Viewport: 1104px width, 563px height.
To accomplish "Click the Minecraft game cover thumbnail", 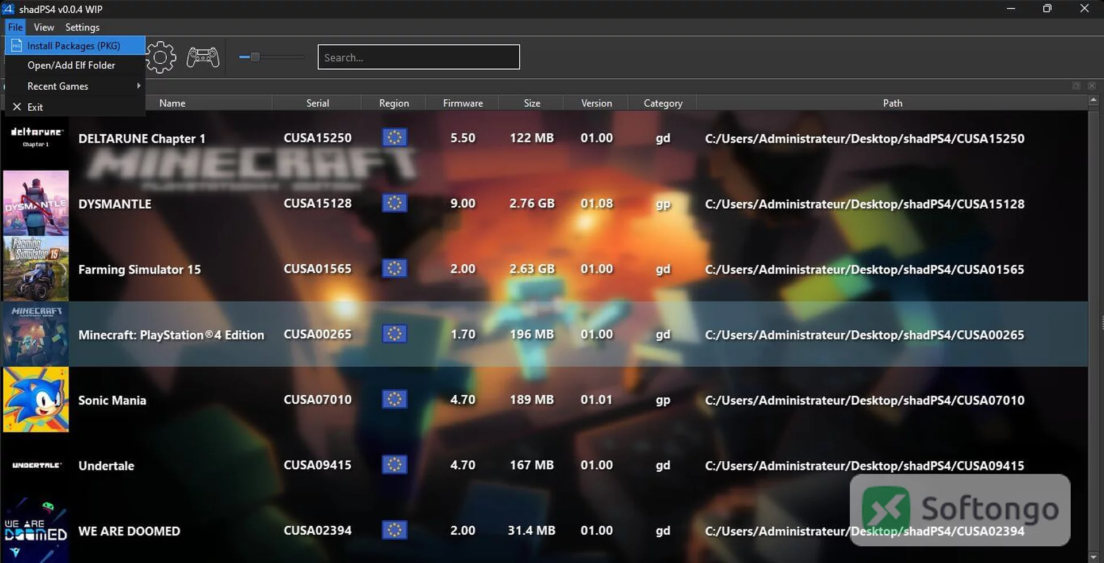I will pyautogui.click(x=36, y=334).
